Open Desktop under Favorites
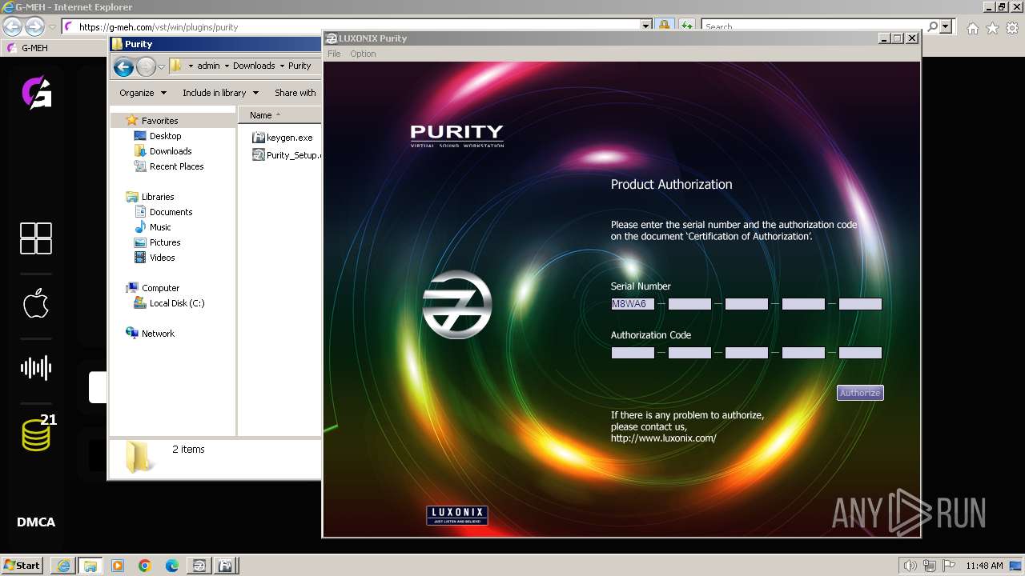Viewport: 1025px width, 576px height. tap(165, 136)
